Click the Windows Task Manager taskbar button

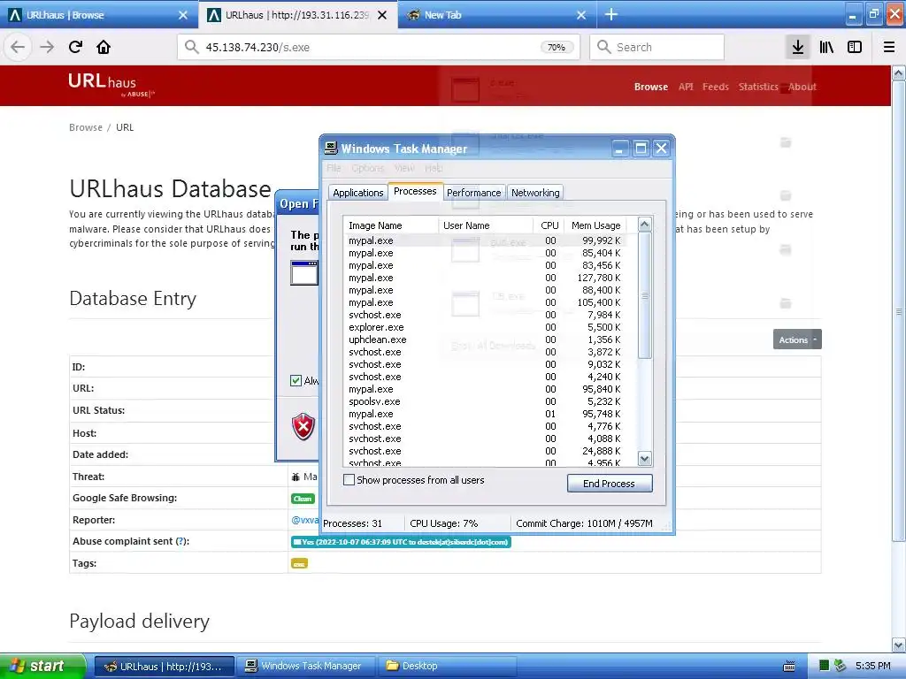(305, 667)
